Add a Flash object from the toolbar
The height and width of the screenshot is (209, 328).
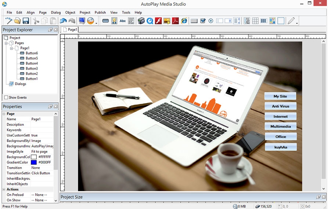coord(158,21)
